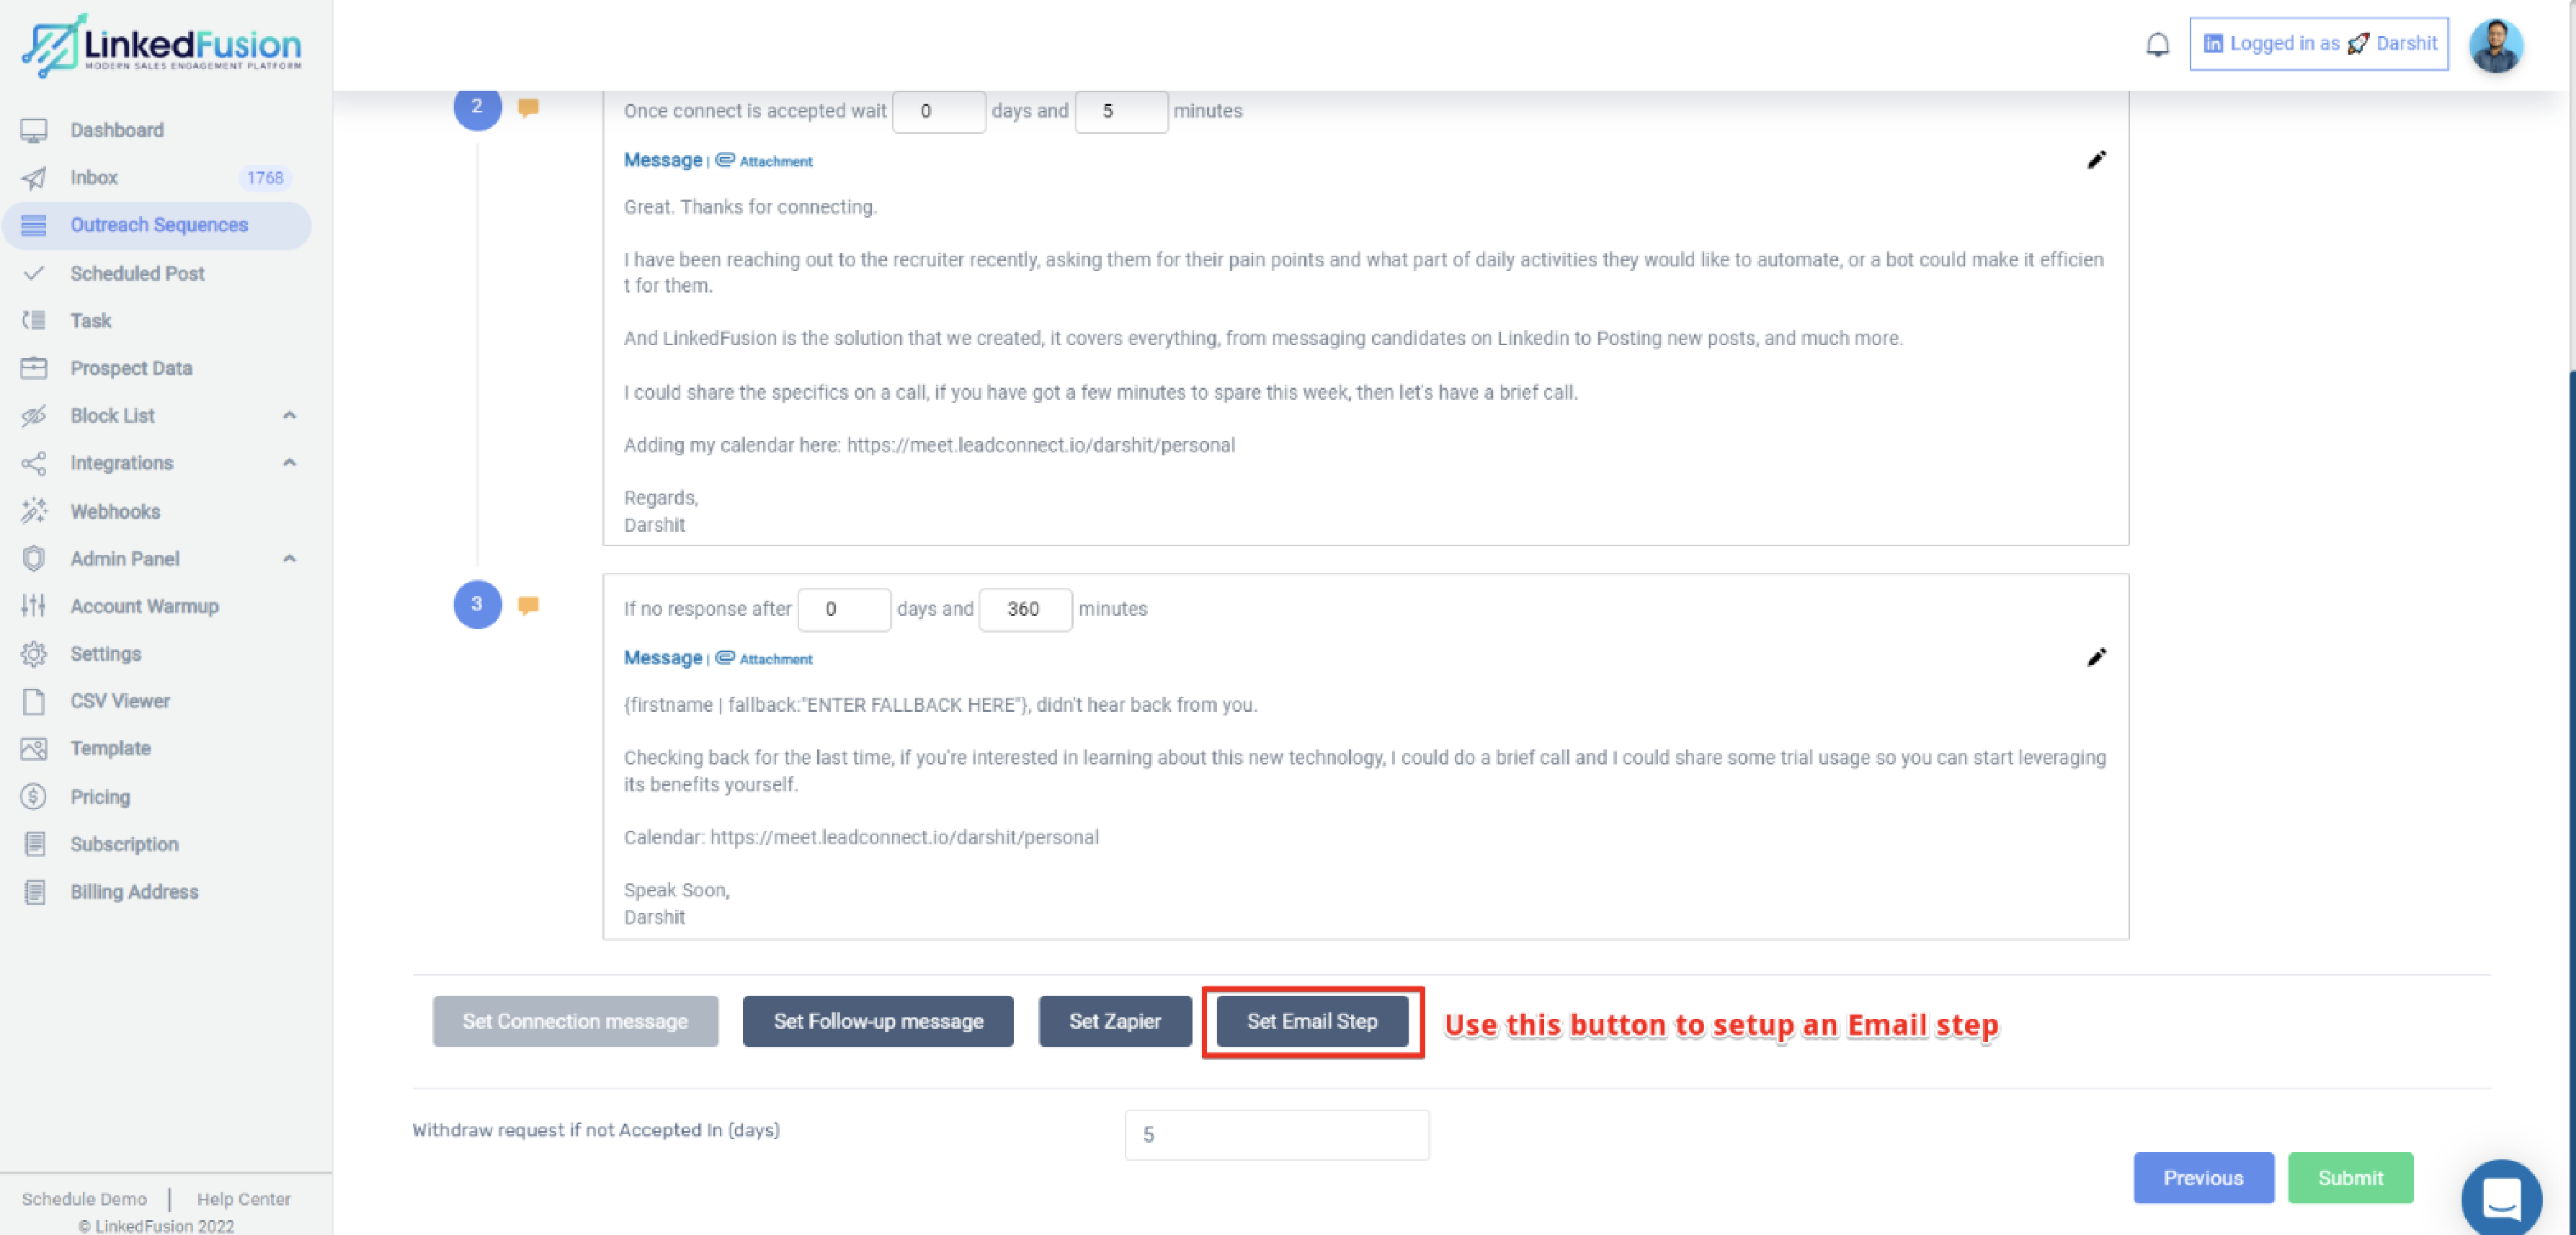Image resolution: width=2576 pixels, height=1235 pixels.
Task: Expand the Block List chevron
Action: pos(289,415)
